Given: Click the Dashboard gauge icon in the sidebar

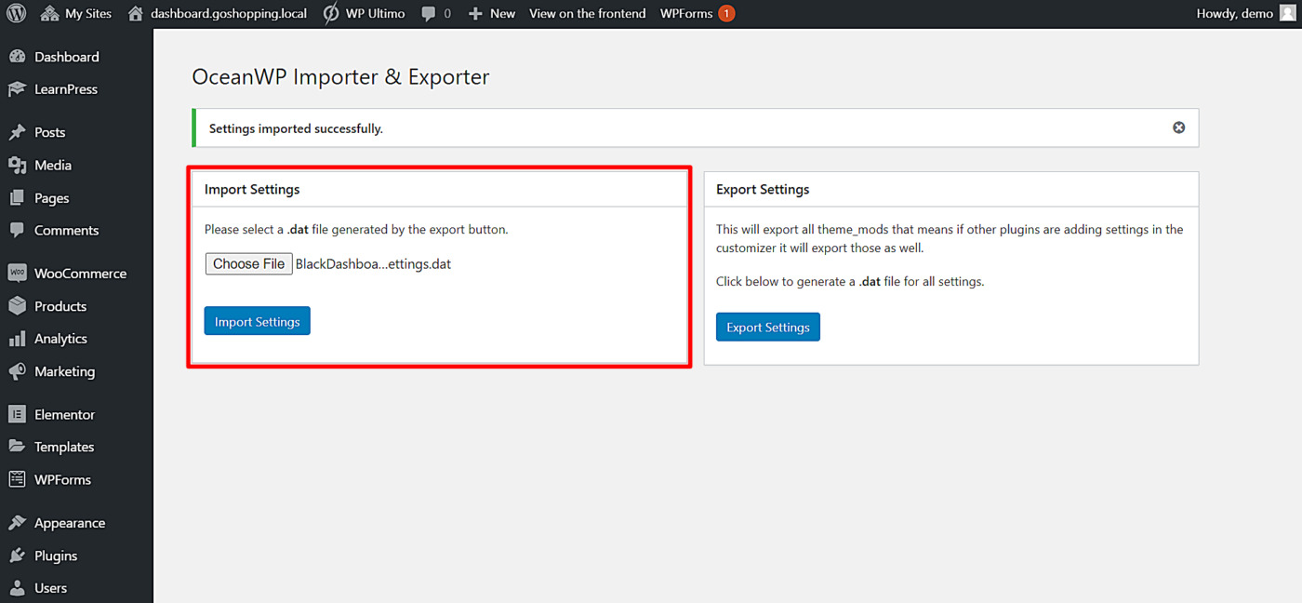Looking at the screenshot, I should point(17,57).
